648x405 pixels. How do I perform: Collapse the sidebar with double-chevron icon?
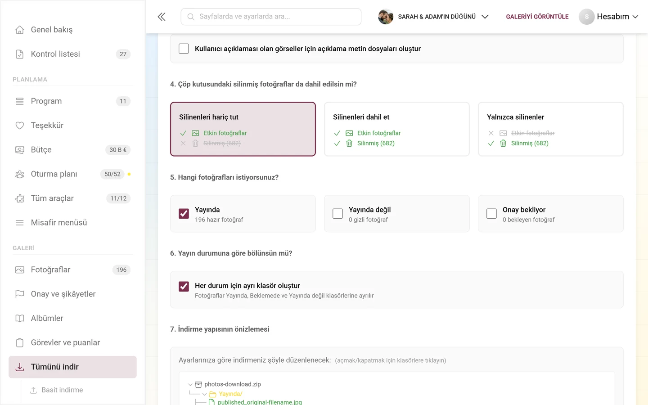pyautogui.click(x=162, y=17)
